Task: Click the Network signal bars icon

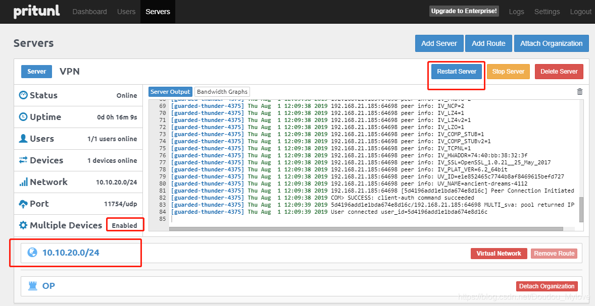Action: [x=23, y=182]
